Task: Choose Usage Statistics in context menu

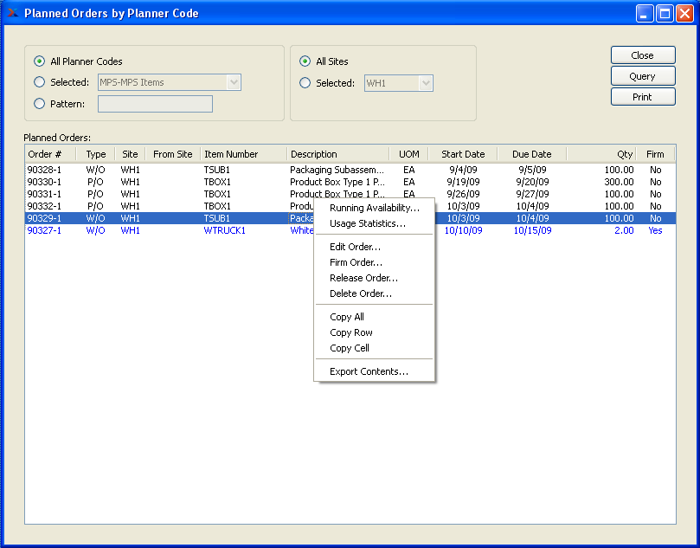Action: [367, 223]
